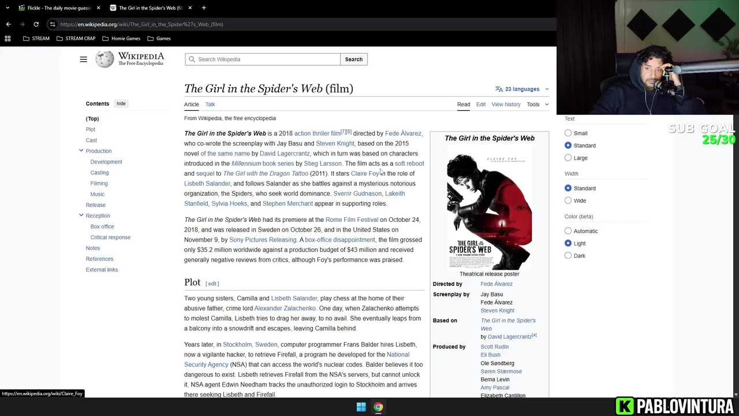Reload the current page
The image size is (739, 416).
[36, 24]
